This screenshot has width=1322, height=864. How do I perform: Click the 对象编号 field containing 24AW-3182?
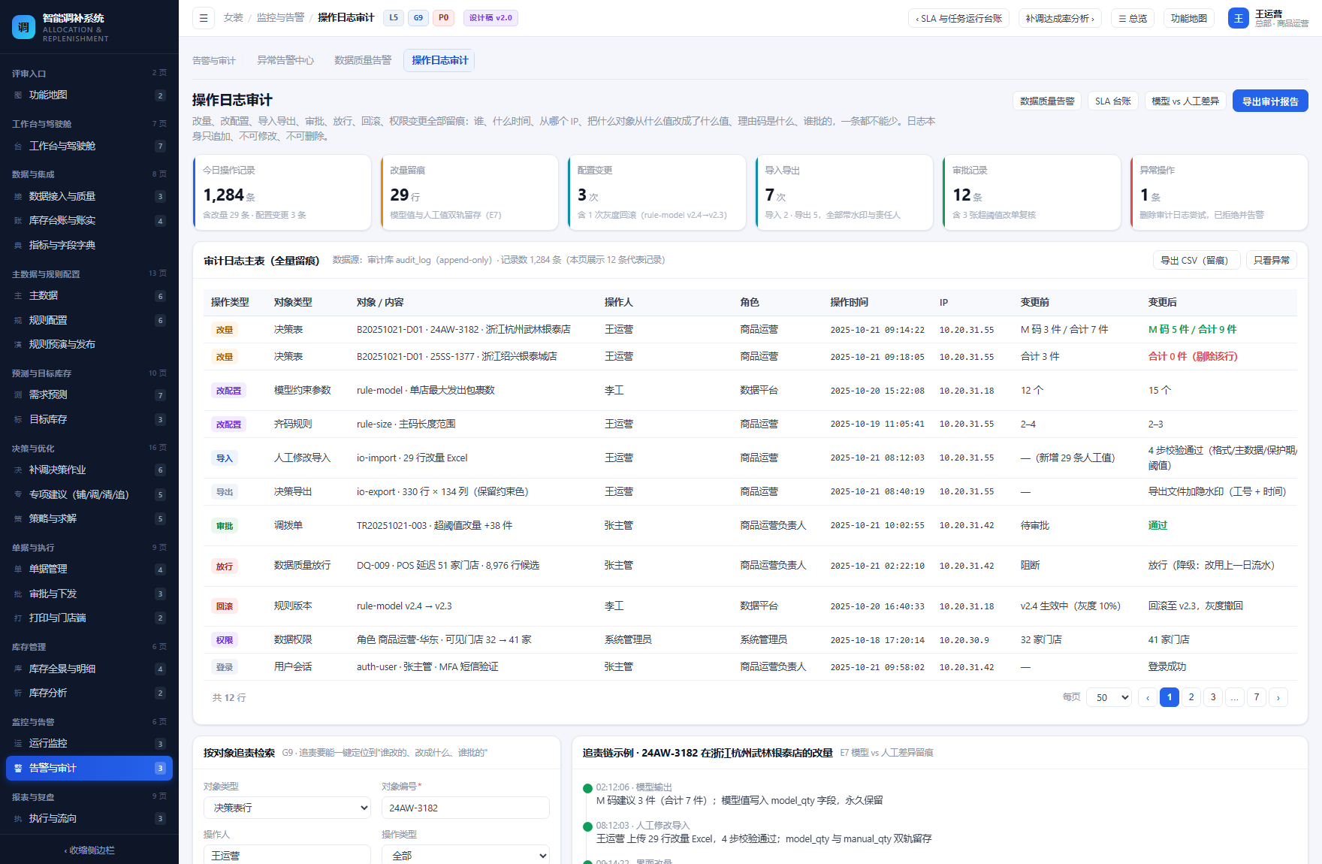point(465,808)
